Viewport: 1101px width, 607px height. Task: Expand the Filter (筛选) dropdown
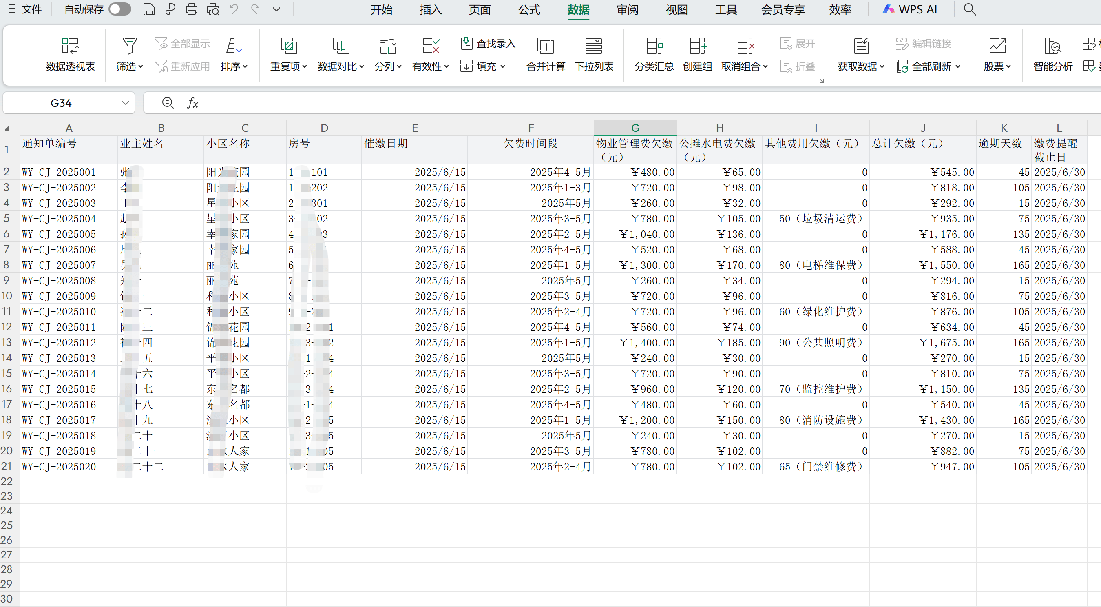pyautogui.click(x=141, y=66)
